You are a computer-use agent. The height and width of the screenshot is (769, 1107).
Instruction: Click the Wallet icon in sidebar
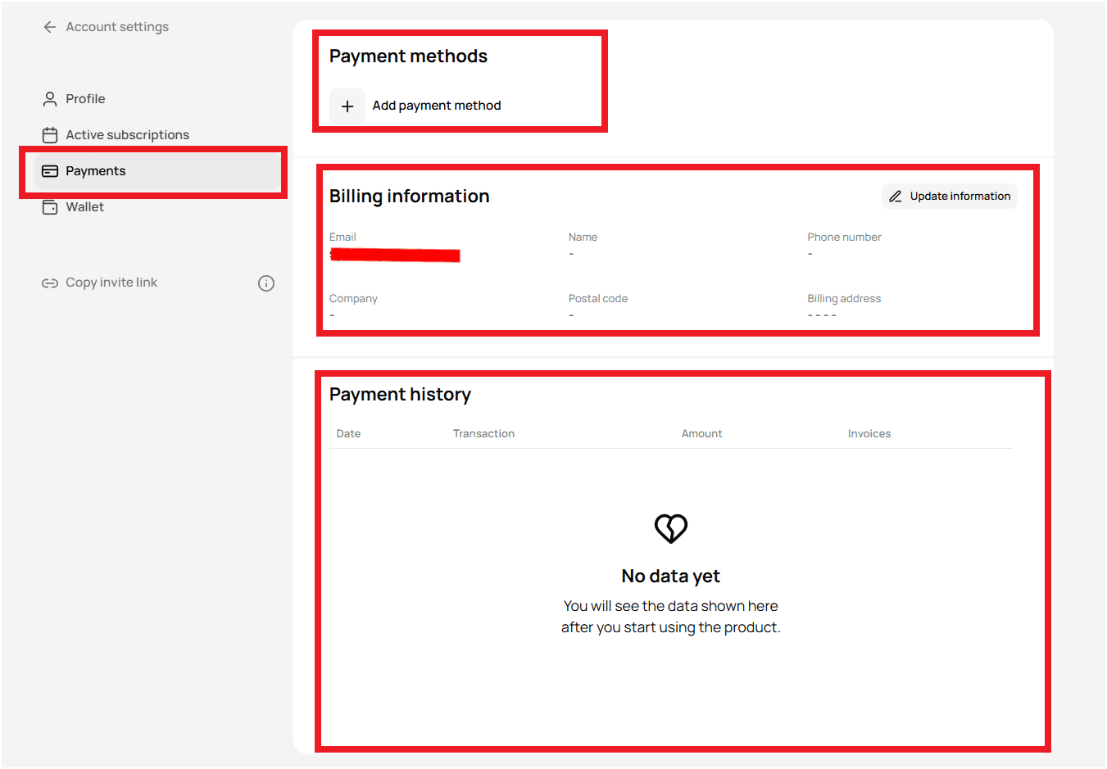click(x=49, y=206)
